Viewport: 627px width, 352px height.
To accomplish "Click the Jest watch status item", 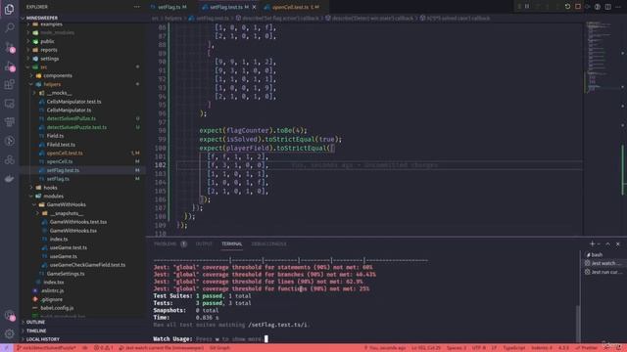I will point(162,348).
